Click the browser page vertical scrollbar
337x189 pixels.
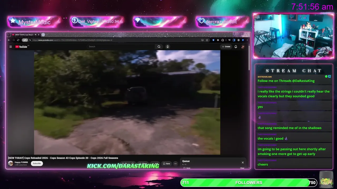[249, 58]
